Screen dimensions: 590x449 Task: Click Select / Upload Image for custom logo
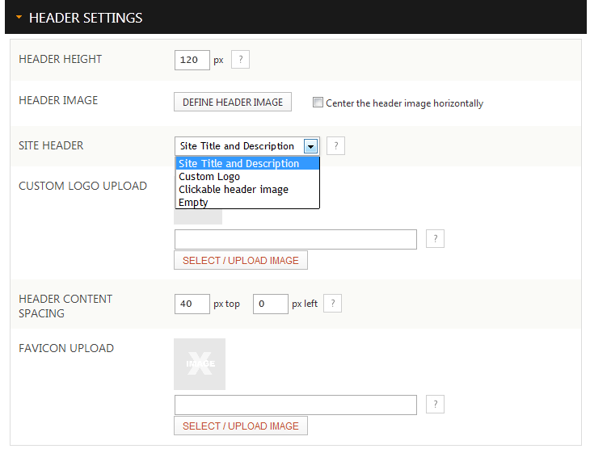point(241,260)
